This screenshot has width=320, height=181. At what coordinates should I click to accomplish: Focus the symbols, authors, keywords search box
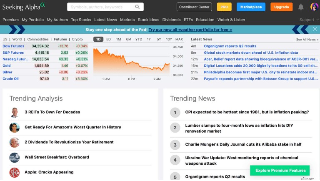click(105, 7)
